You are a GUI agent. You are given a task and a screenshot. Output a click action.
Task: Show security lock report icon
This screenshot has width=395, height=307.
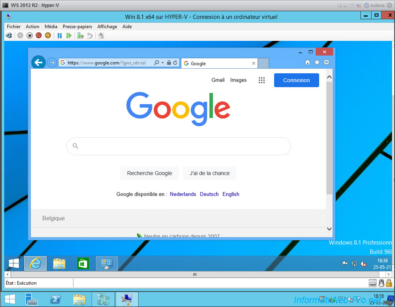pos(169,62)
